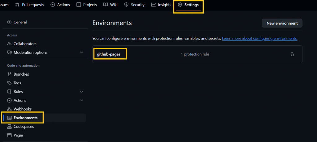This screenshot has width=317, height=142.
Task: Expand the Rules section chevron
Action: point(81,92)
